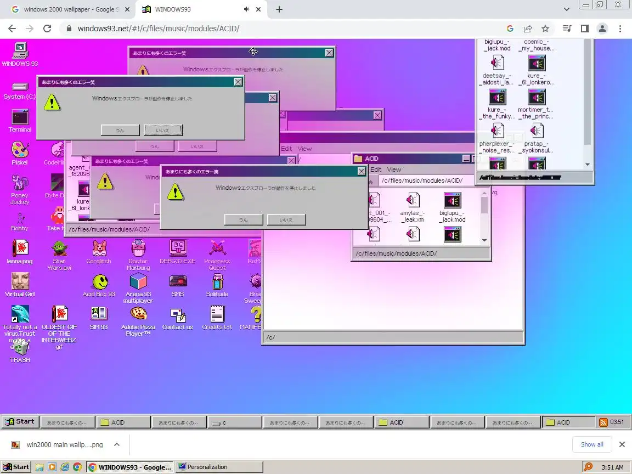This screenshot has height=474, width=632.
Task: Open the SIM 93 icon
Action: point(99,318)
